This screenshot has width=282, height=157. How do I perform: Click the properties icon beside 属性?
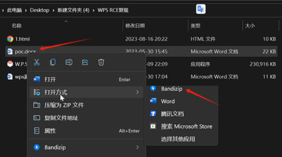pos(37,131)
